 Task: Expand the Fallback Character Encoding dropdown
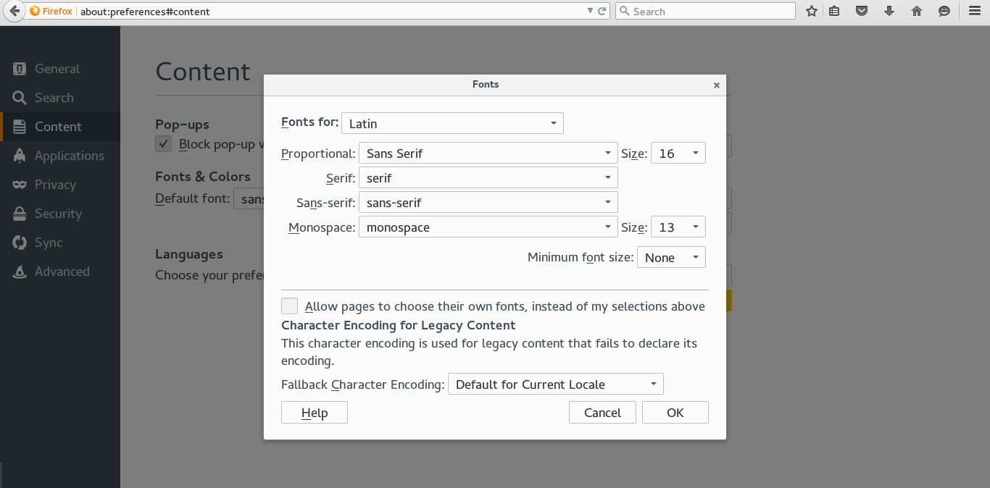(555, 384)
